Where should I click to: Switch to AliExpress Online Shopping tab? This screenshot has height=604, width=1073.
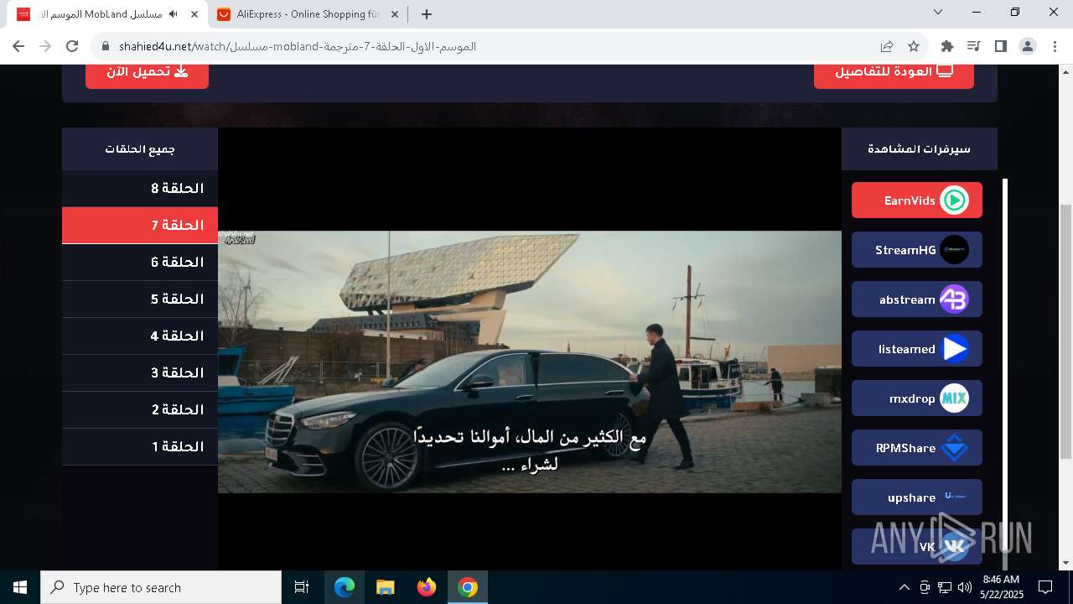click(308, 14)
